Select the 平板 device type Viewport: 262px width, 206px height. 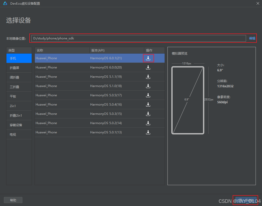point(19,96)
